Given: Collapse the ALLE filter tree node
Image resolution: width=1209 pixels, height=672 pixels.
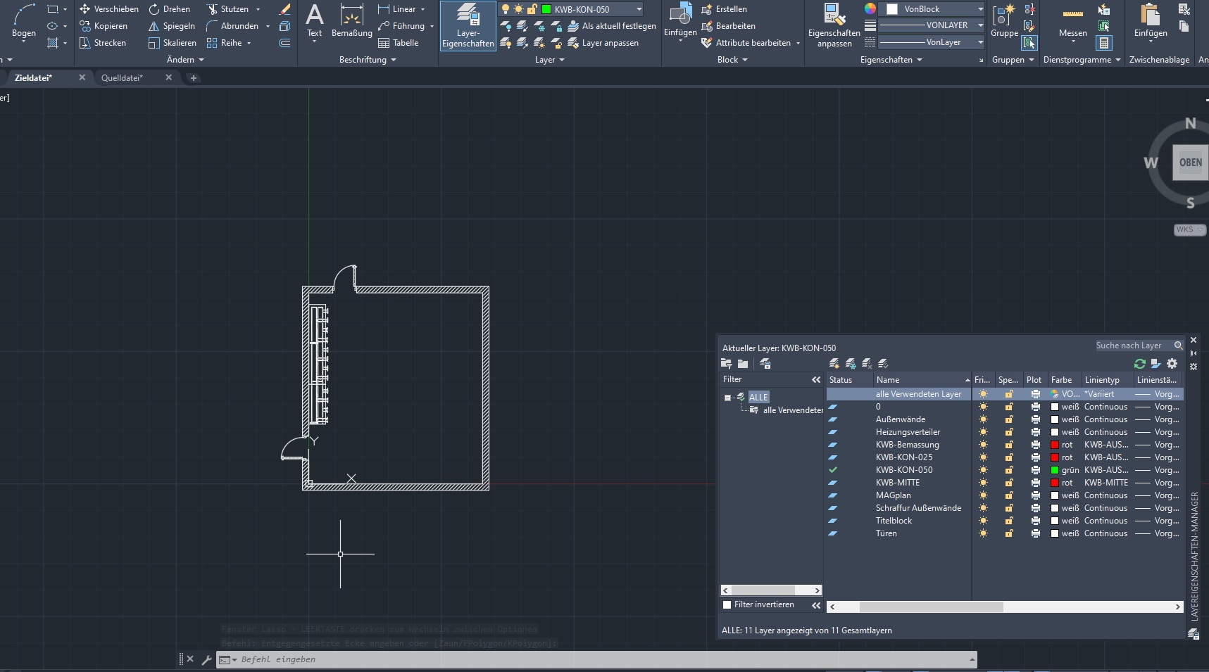Looking at the screenshot, I should (727, 398).
